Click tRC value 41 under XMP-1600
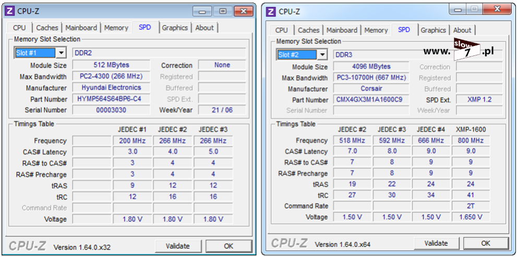Image resolution: width=517 pixels, height=257 pixels. [x=471, y=195]
